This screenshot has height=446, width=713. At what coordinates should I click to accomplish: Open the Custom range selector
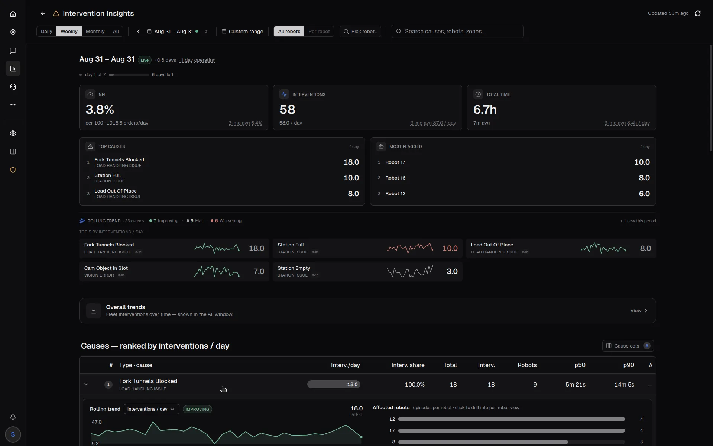(242, 32)
